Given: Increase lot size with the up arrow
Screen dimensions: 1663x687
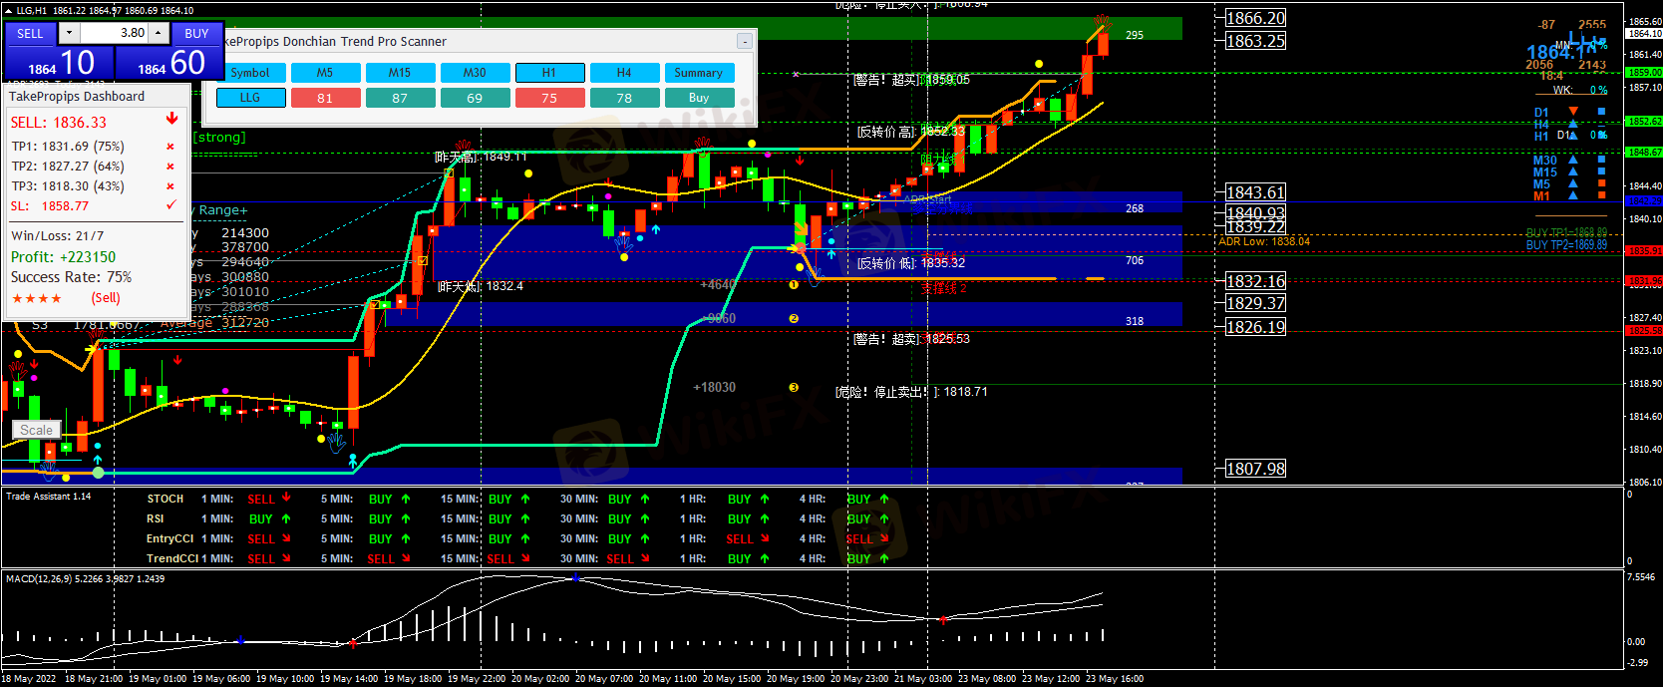Looking at the screenshot, I should [x=159, y=33].
